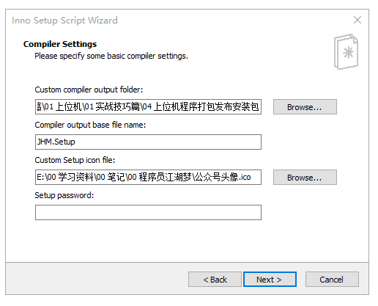Return to the previous page with Back
Viewport: 378px width, 306px height.
click(215, 279)
